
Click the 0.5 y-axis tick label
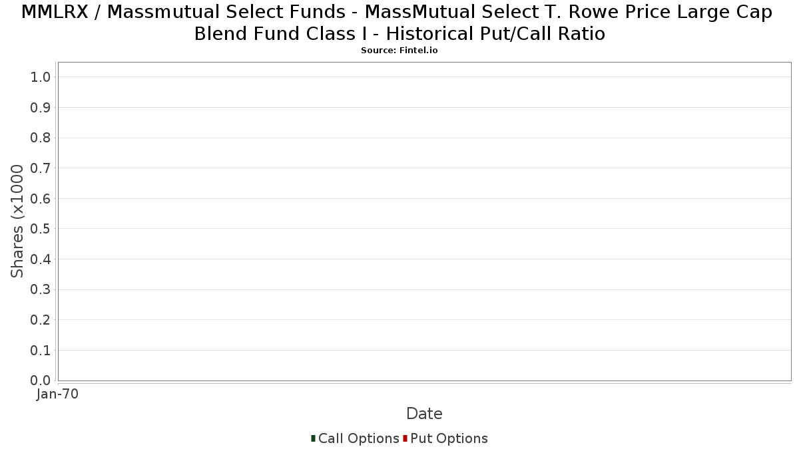41,229
